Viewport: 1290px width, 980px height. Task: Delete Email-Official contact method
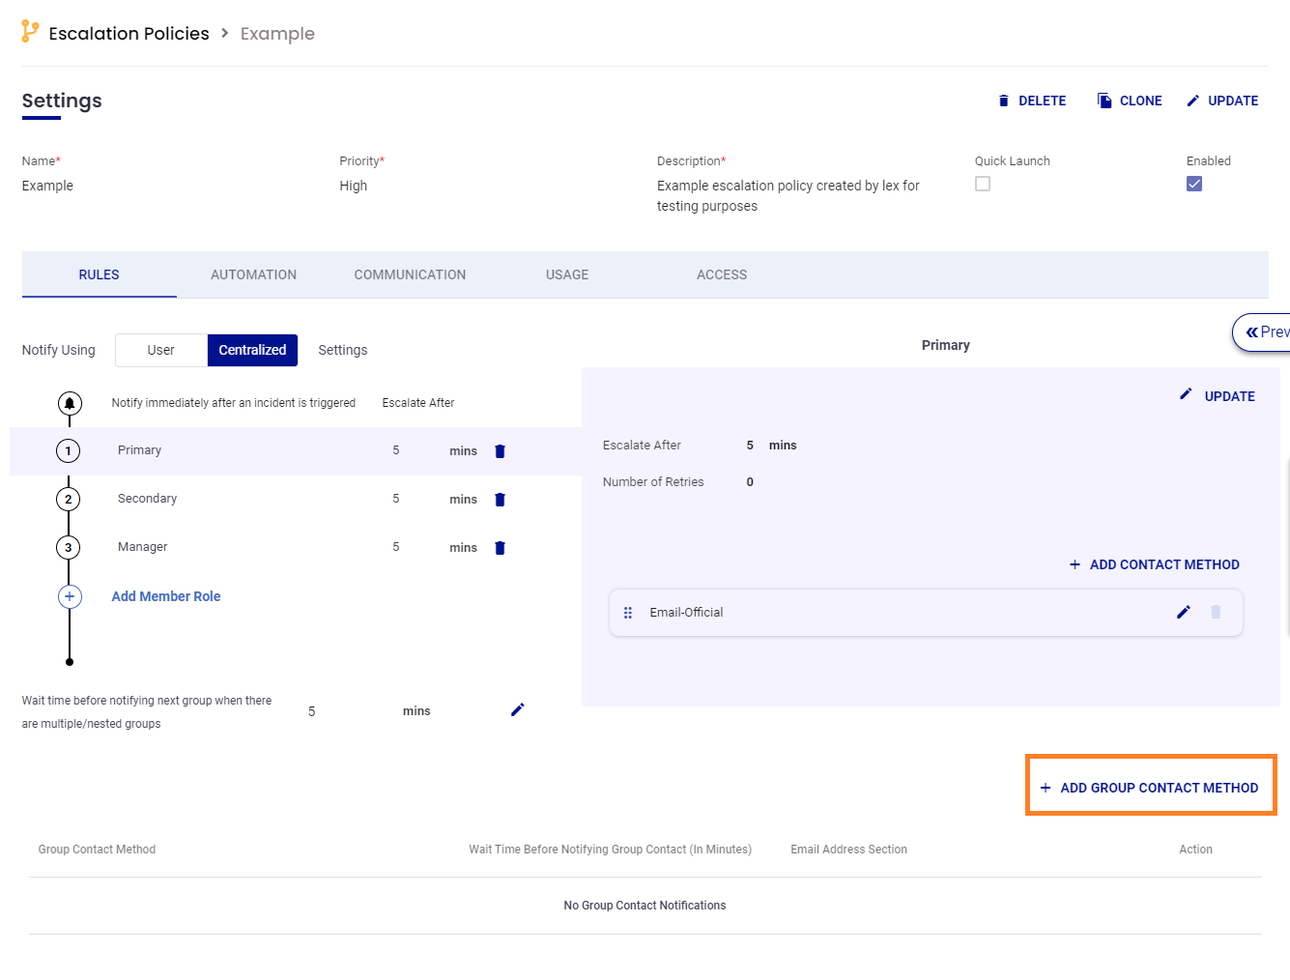(1216, 612)
